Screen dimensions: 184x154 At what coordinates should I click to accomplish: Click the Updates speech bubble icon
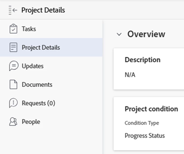point(14,66)
